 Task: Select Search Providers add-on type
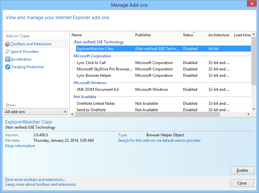click(24, 52)
